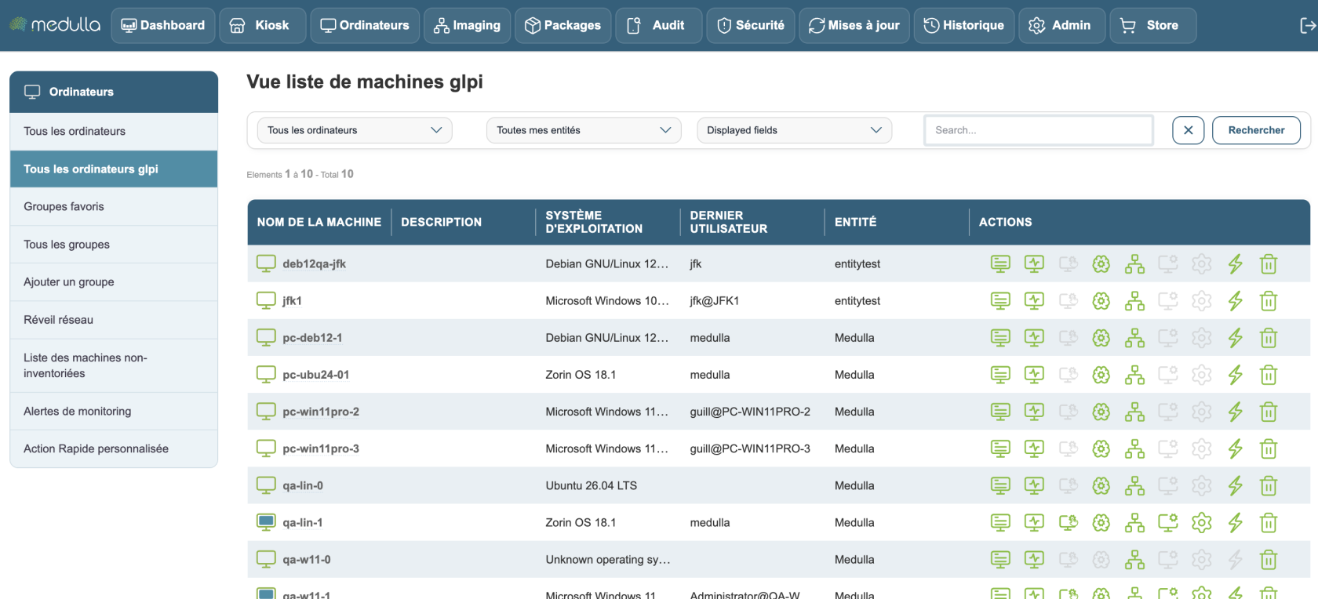Click lightning quick action icon for jfk1
1318x599 pixels.
point(1236,301)
